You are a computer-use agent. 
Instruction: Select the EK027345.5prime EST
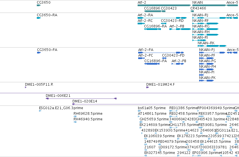[x=145, y=156]
